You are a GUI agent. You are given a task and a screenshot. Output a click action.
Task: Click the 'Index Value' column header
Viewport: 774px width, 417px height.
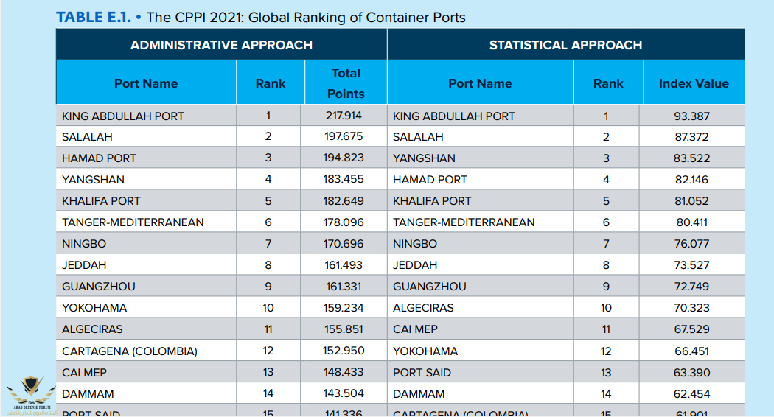pos(693,83)
